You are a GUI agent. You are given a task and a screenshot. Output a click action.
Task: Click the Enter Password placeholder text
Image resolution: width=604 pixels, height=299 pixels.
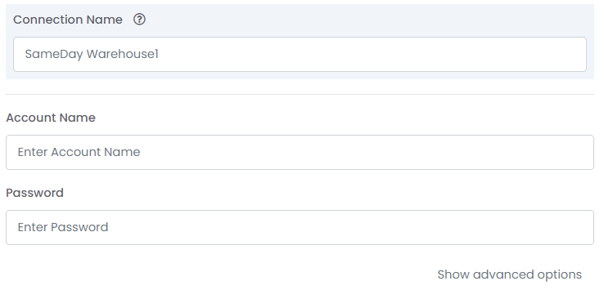63,227
